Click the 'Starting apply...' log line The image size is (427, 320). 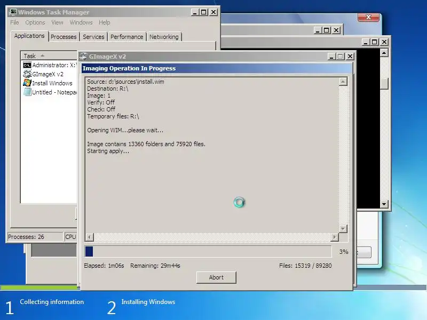click(x=108, y=151)
